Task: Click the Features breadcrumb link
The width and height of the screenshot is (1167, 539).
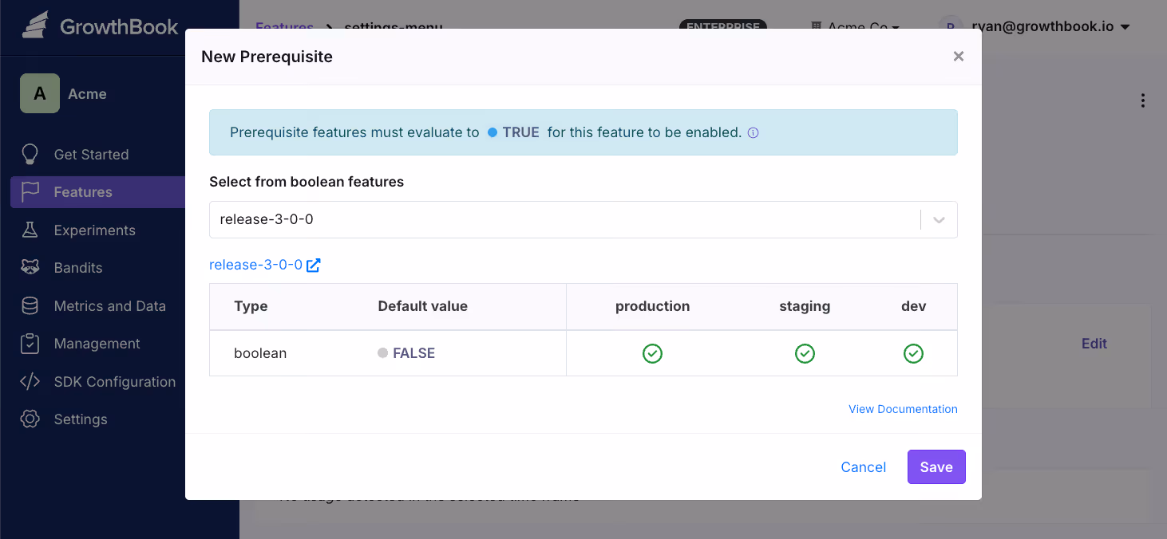Action: pyautogui.click(x=284, y=26)
